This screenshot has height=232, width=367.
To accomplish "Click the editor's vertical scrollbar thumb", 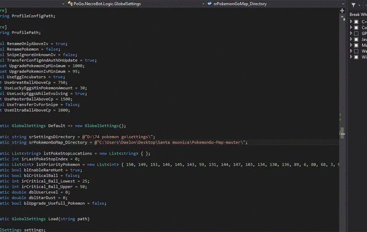I will (x=342, y=133).
